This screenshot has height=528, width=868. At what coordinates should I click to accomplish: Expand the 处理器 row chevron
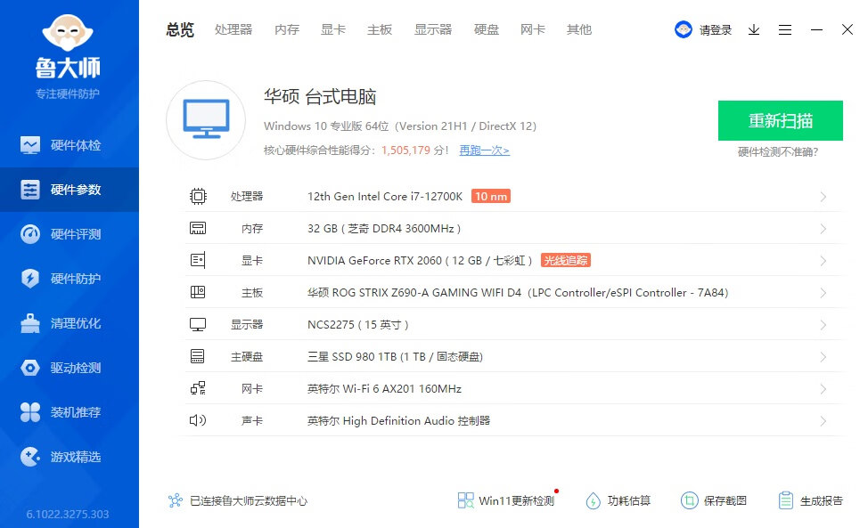point(823,197)
